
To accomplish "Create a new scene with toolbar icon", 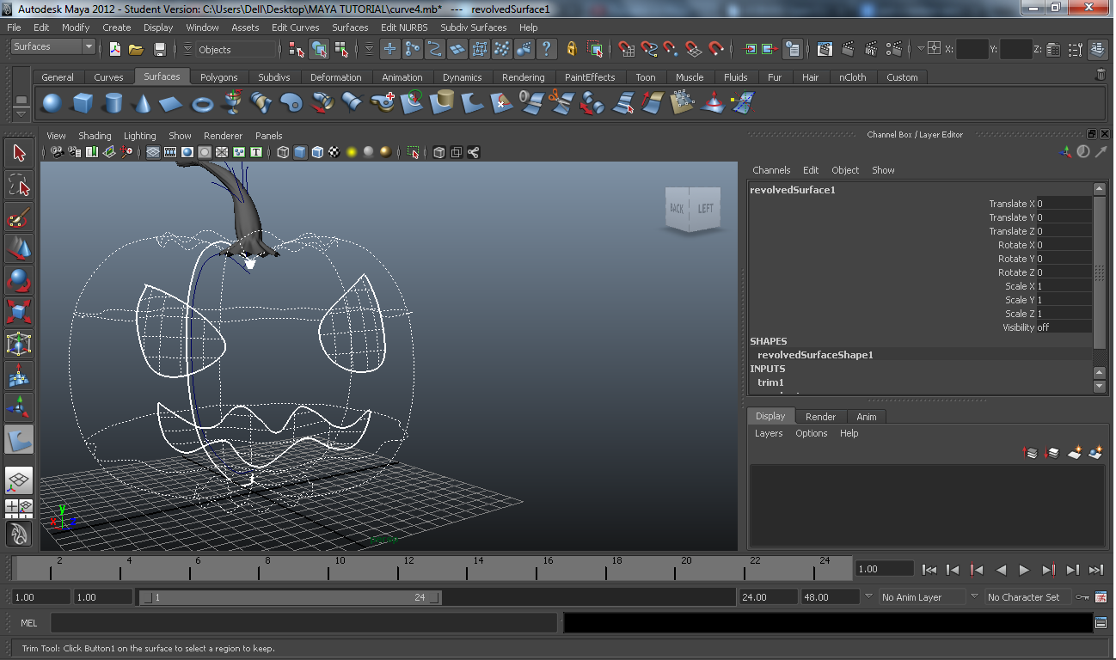I will click(x=115, y=49).
